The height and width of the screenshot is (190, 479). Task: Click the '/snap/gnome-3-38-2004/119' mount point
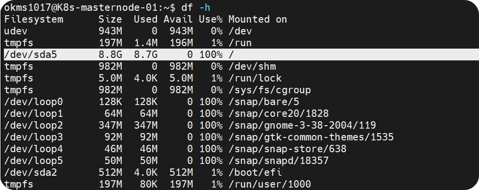tap(302, 126)
